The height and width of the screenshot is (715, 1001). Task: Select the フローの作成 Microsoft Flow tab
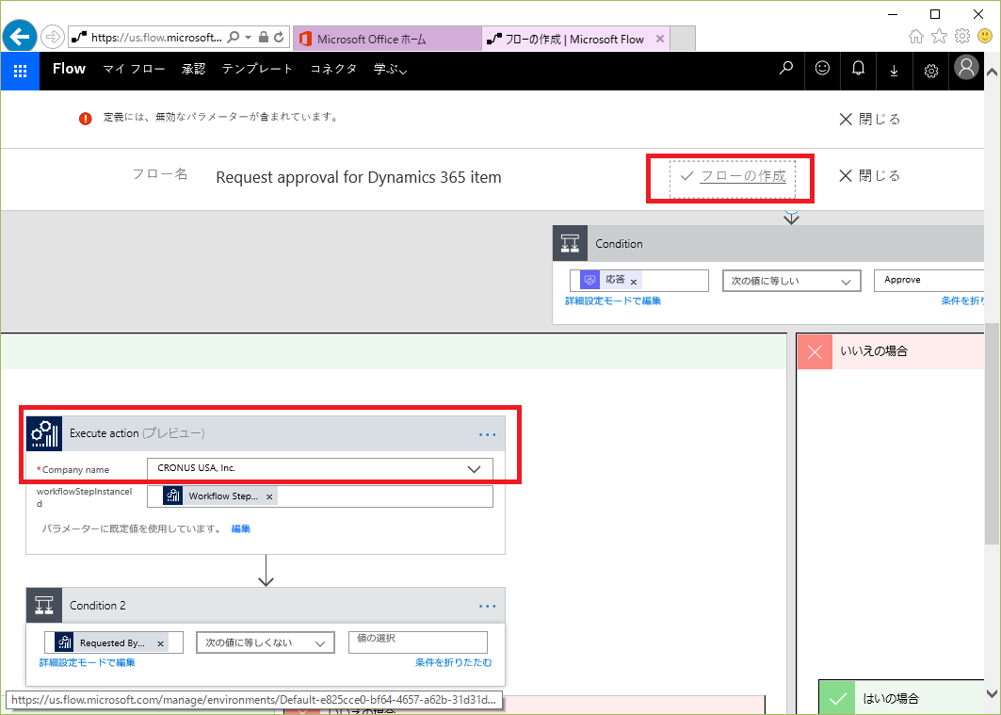[574, 39]
